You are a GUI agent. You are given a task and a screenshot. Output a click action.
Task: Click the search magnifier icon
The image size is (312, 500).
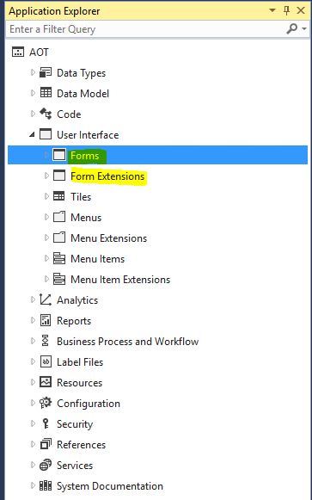[291, 29]
